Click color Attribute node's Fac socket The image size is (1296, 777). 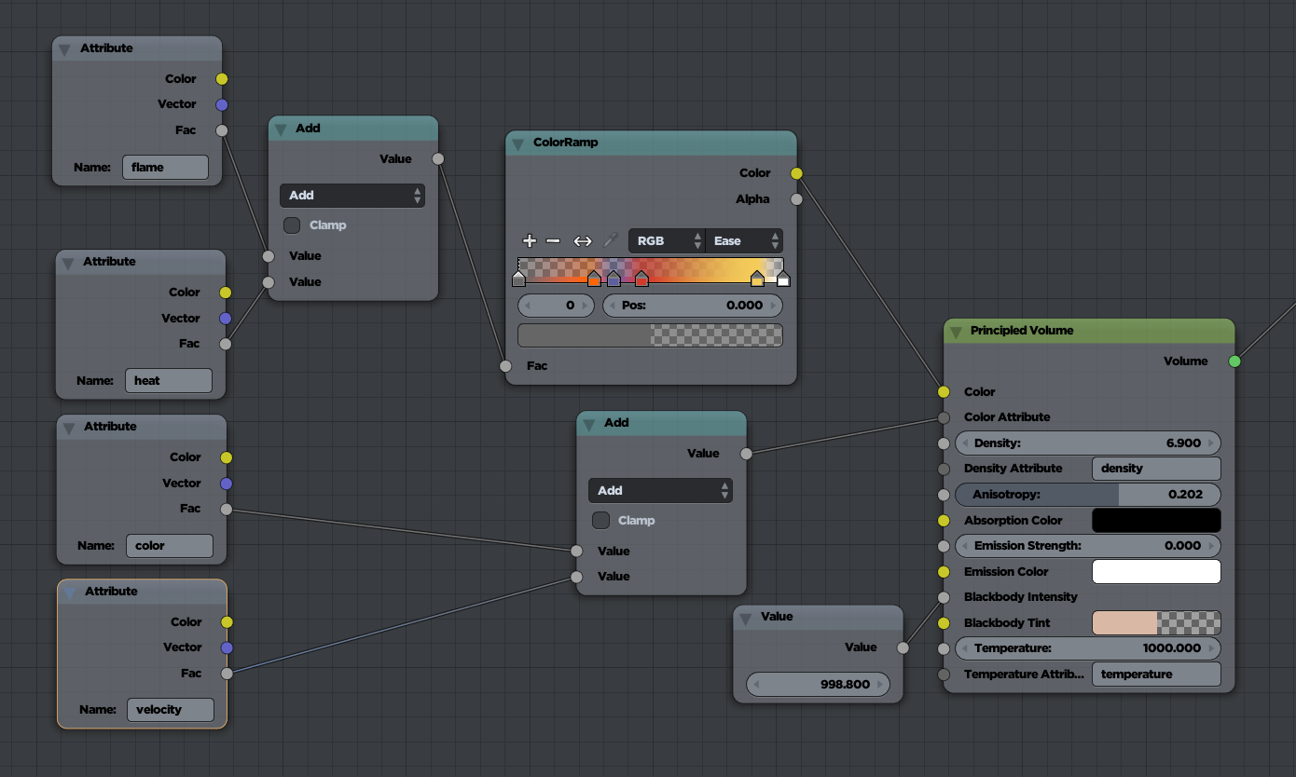226,509
